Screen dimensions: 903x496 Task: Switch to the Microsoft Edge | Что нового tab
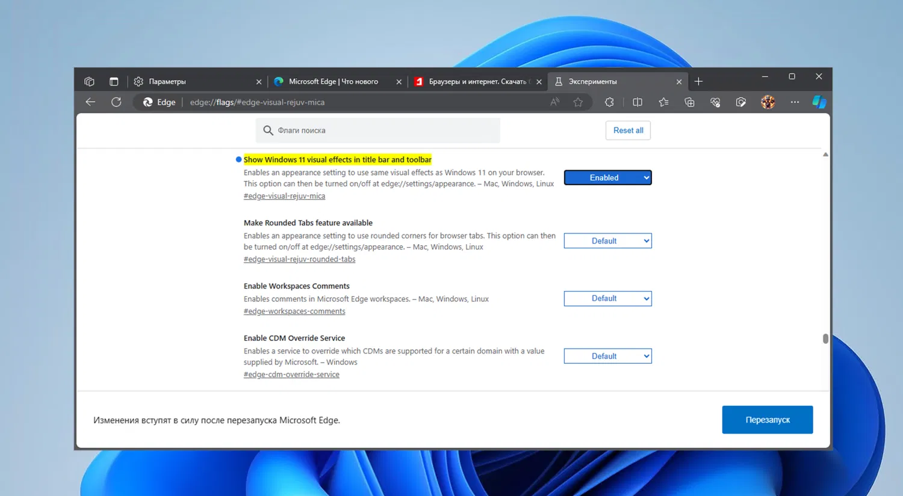click(x=337, y=81)
